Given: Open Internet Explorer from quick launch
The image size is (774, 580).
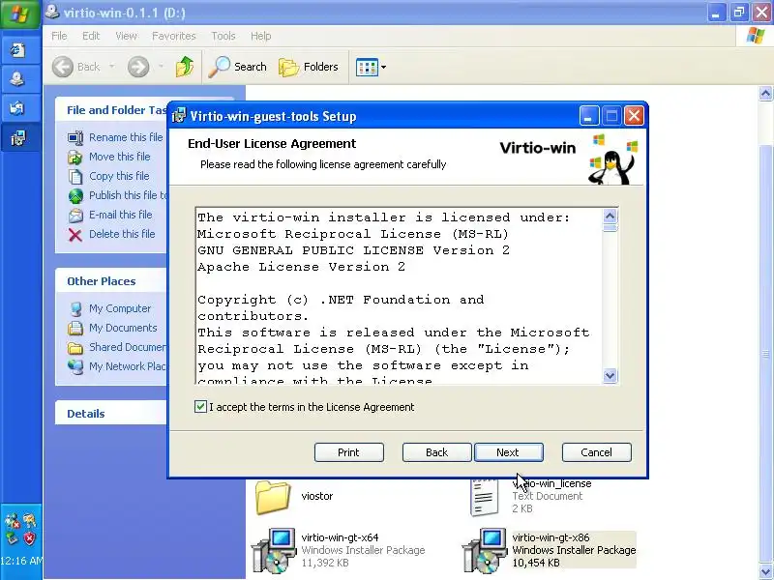Looking at the screenshot, I should click(17, 50).
